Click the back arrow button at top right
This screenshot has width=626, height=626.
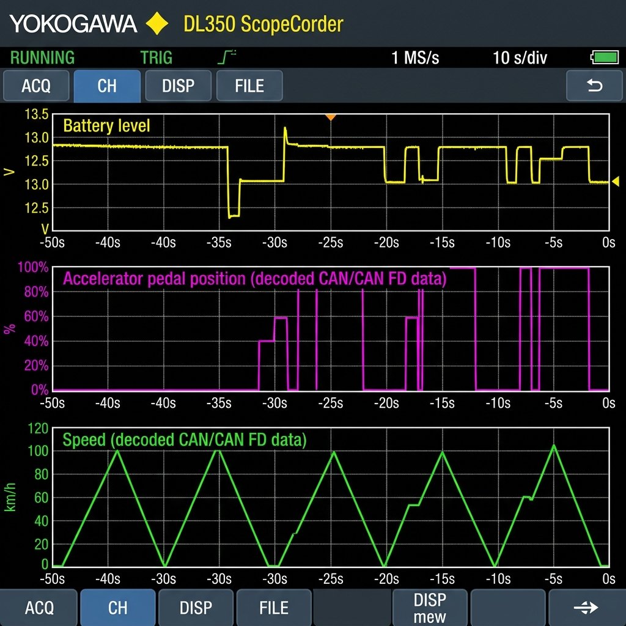click(594, 86)
